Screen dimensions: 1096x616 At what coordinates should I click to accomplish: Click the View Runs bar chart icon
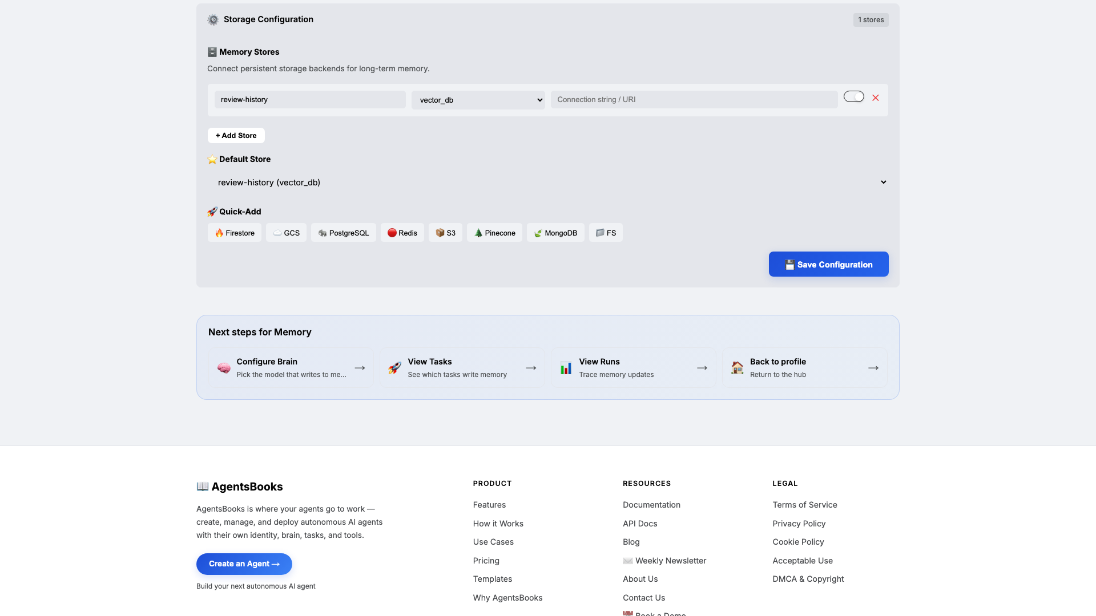tap(566, 368)
